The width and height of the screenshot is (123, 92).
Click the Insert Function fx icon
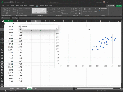pos(17,18)
